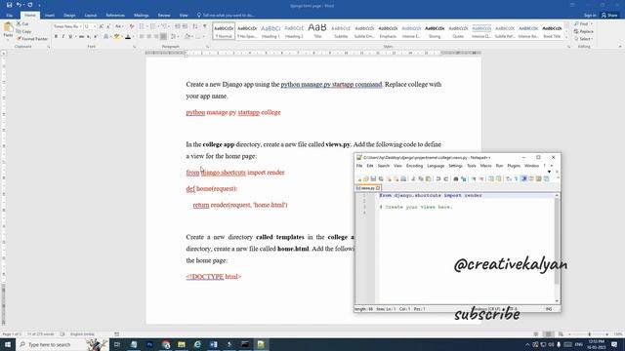625x351 pixels.
Task: Toggle Subscript formatting
Action: point(89,37)
